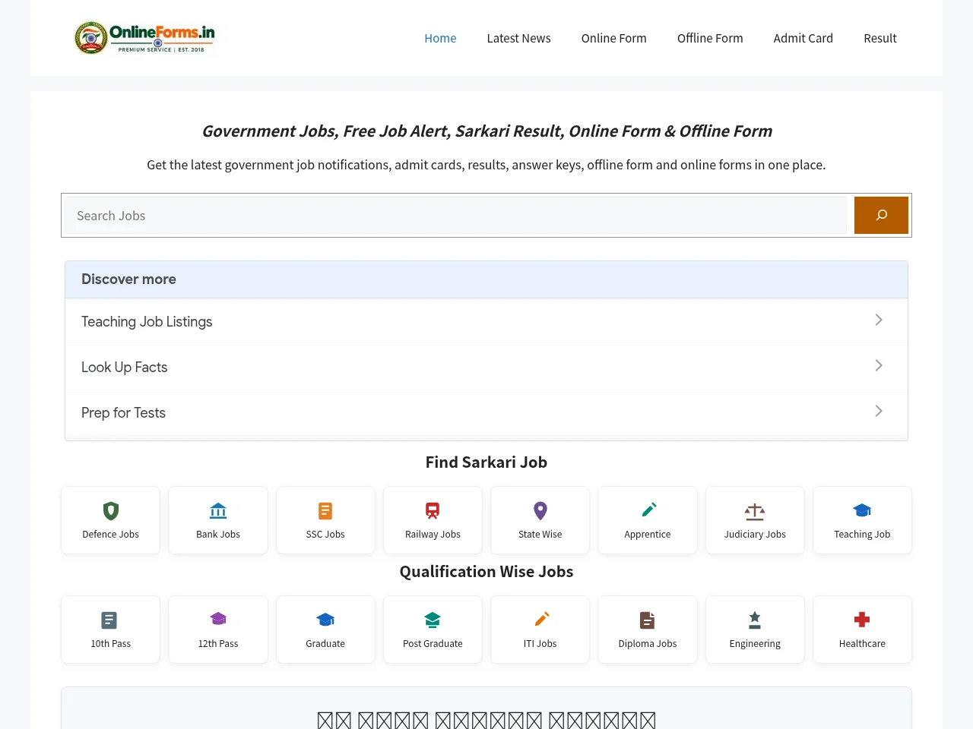Image resolution: width=973 pixels, height=729 pixels.
Task: Open Offline Form menu item
Action: click(x=710, y=38)
